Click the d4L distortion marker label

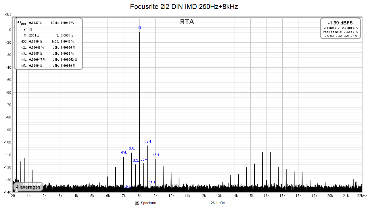[128, 187]
